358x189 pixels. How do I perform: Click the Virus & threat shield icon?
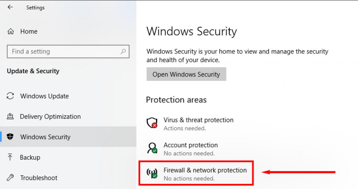click(x=152, y=123)
